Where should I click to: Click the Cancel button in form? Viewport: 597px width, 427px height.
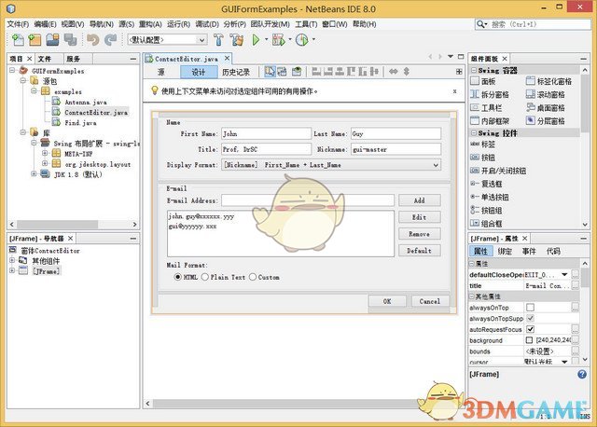pos(430,301)
